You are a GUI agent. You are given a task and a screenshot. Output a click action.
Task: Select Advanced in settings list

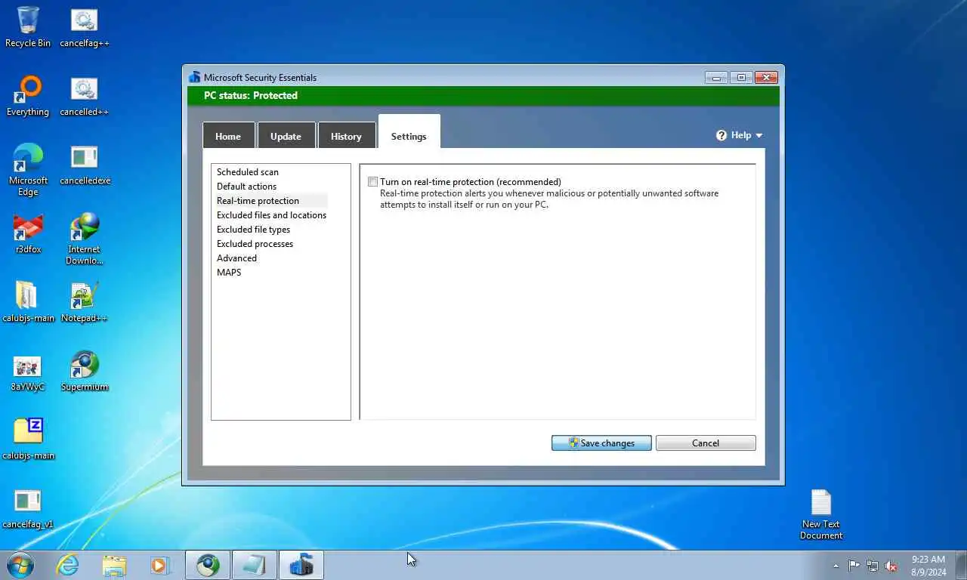point(237,258)
